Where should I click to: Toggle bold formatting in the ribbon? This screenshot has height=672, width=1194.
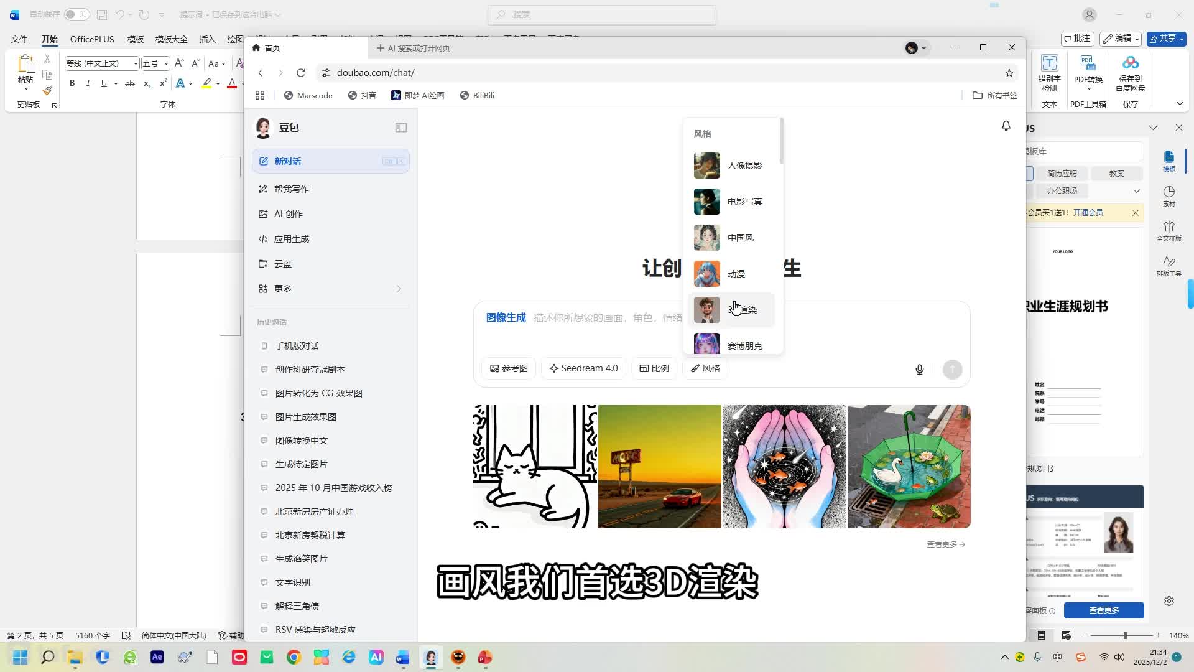click(72, 83)
